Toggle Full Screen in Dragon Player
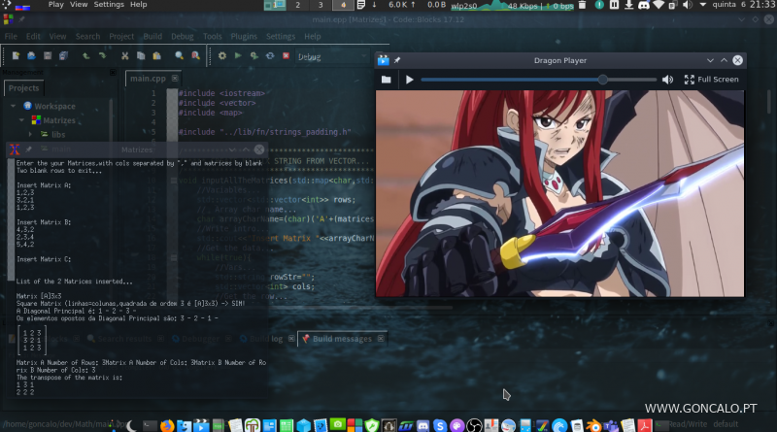Screen dimensions: 777x432 coord(711,80)
